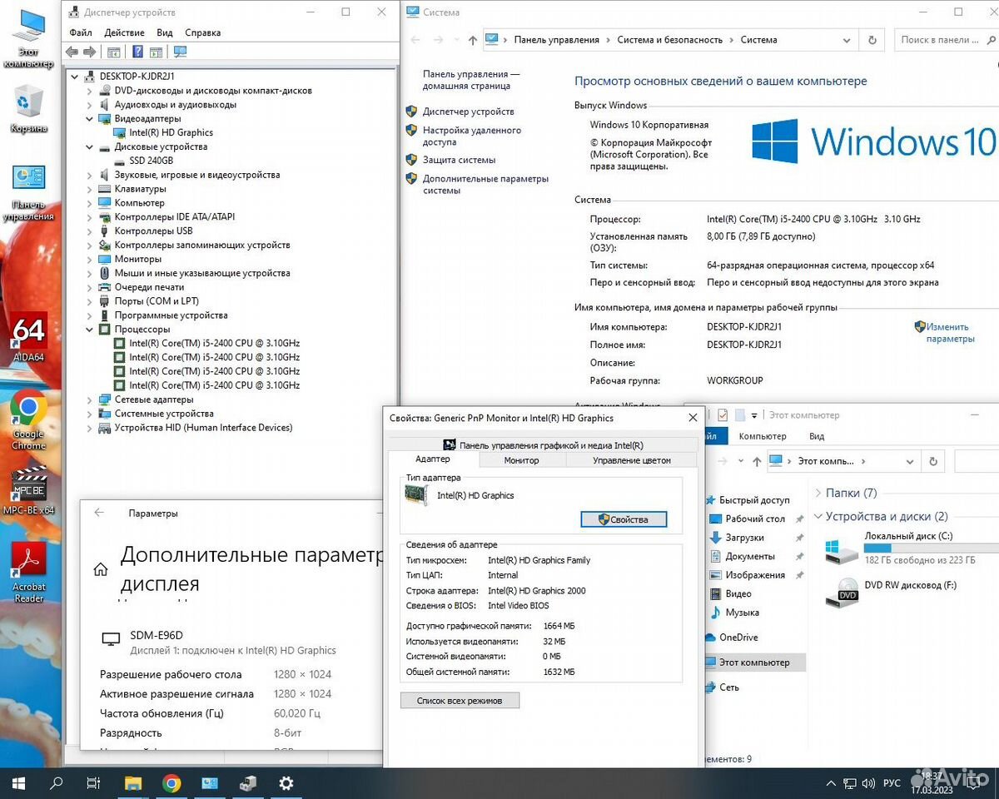Click Scan for hardware changes monitor icon

[x=180, y=52]
